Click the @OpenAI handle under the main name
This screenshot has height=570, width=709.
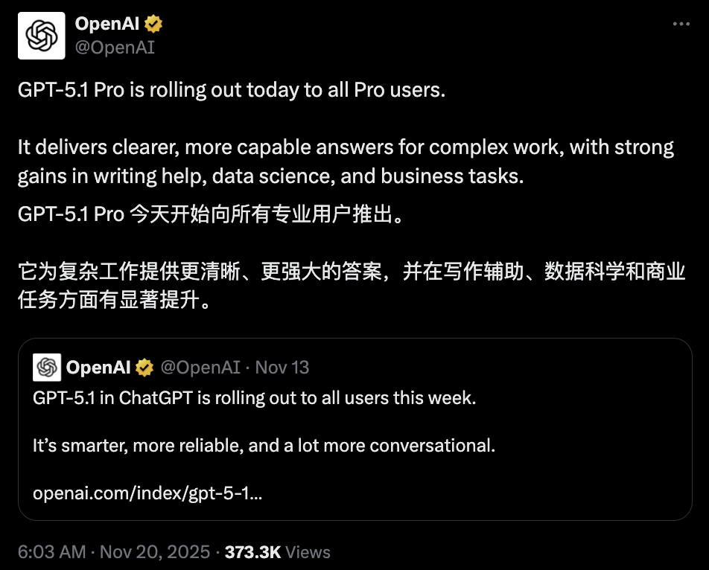tap(115, 48)
